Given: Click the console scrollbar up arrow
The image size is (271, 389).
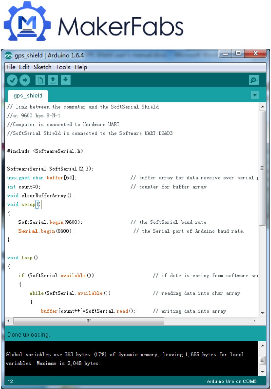Looking at the screenshot, I should (263, 346).
